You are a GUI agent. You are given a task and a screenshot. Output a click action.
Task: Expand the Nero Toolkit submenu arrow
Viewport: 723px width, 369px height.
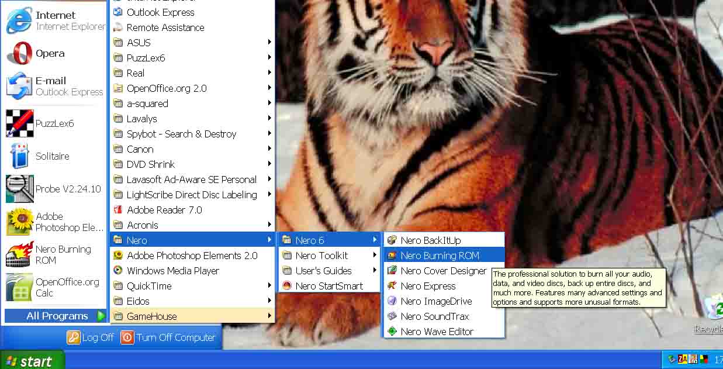(375, 256)
